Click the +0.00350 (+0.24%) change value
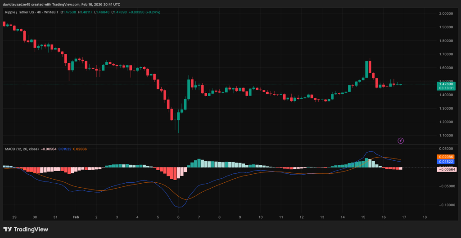This screenshot has height=238, width=461. [144, 12]
